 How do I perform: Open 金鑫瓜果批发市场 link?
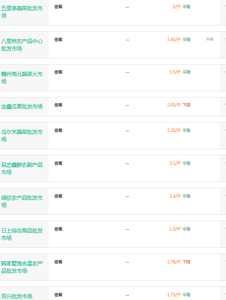coord(22,106)
